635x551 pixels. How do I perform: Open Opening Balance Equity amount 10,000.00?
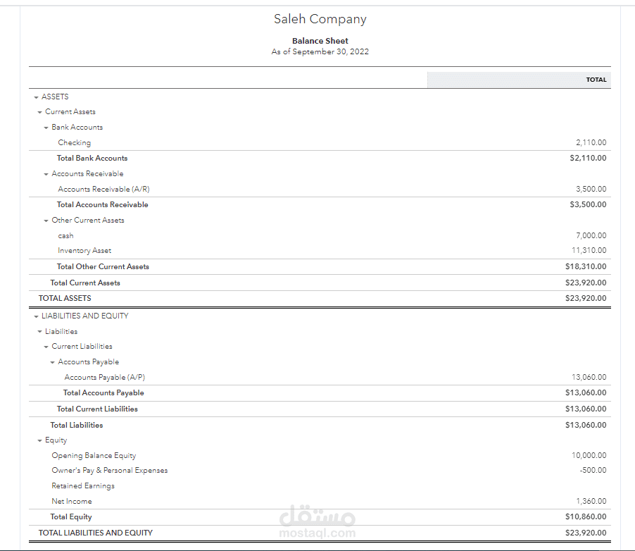tap(589, 456)
